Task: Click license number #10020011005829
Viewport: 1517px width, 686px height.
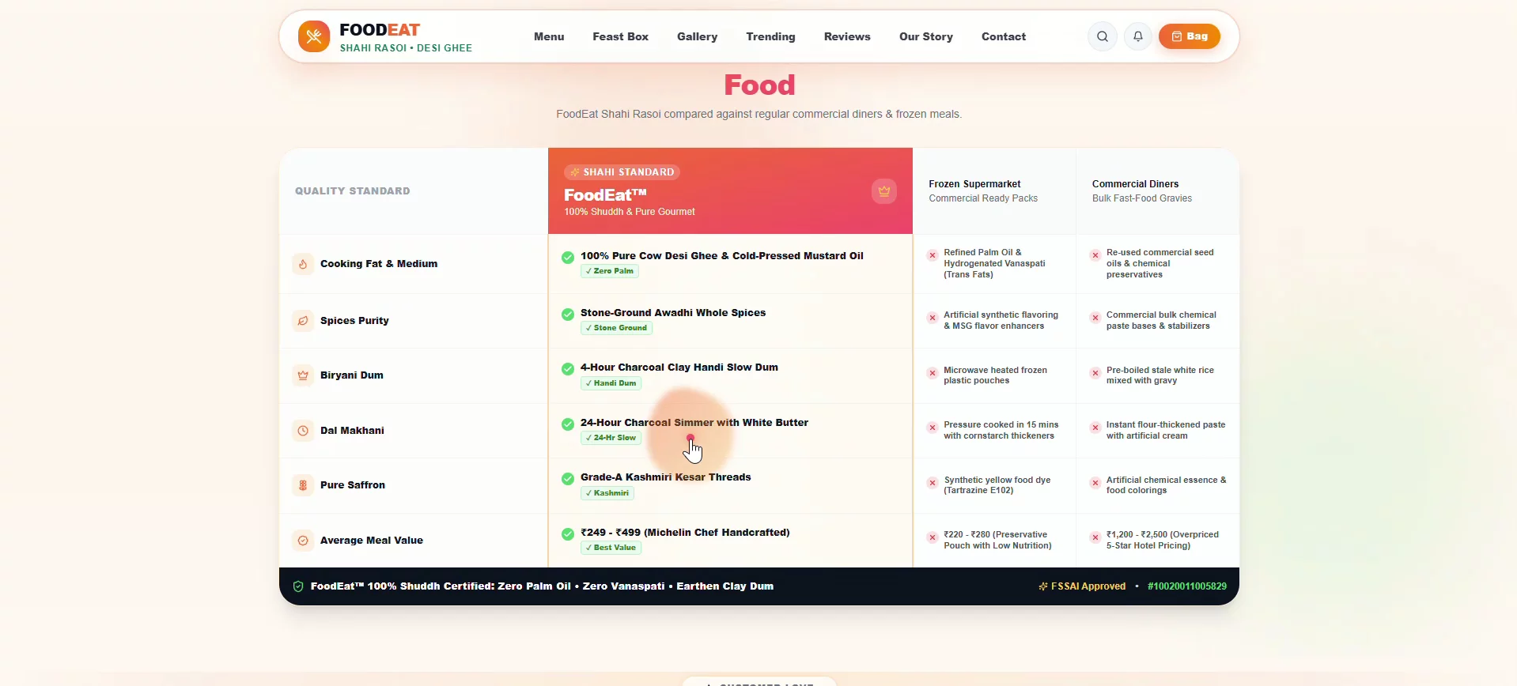Action: pyautogui.click(x=1187, y=586)
